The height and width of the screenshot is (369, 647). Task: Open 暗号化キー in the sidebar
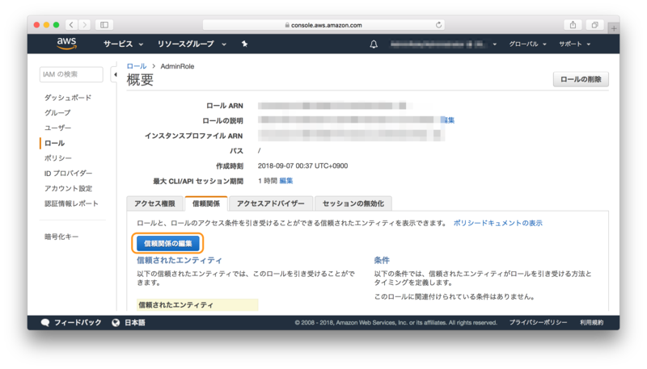61,237
